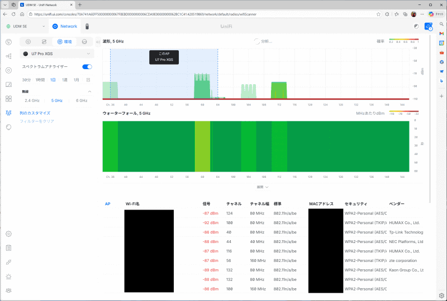This screenshot has height=301, width=447.
Task: Open Google Calendar in Edge sidebar
Action: (441, 43)
